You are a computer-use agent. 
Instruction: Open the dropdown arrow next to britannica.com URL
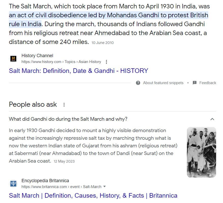click(105, 186)
